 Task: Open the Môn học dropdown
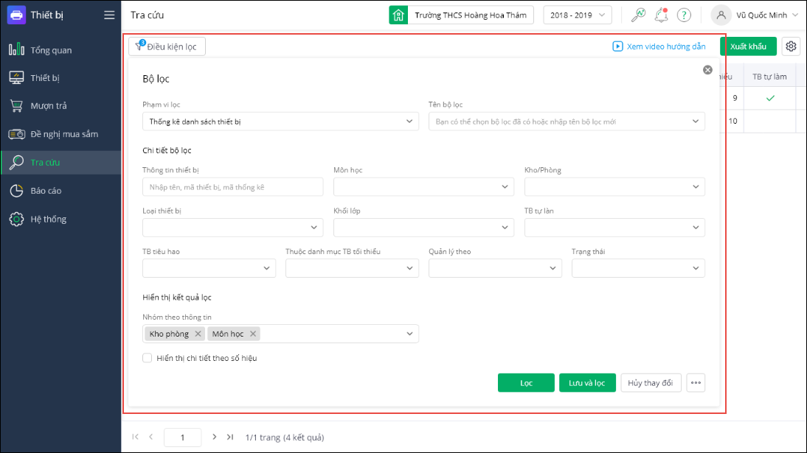pos(423,187)
